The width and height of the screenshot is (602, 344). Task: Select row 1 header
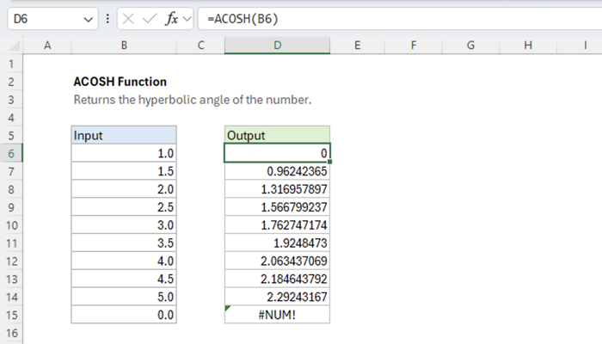[11, 64]
